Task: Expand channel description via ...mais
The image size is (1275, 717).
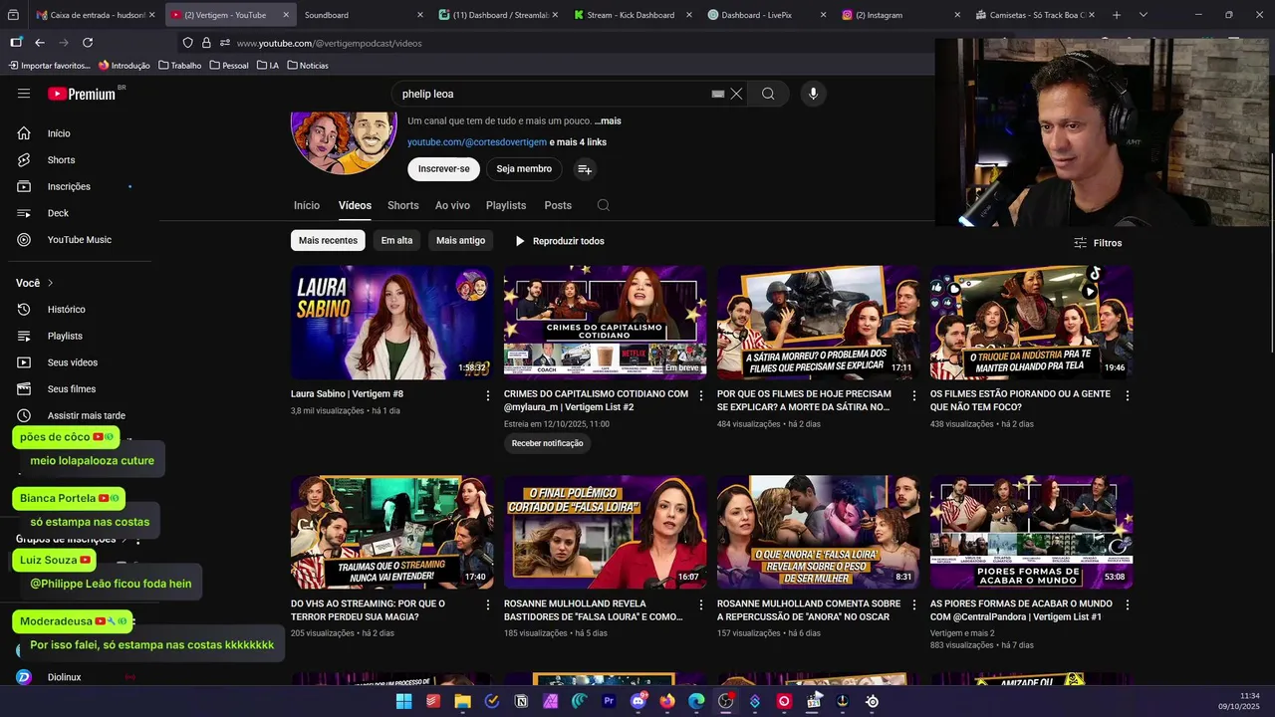Action: pyautogui.click(x=608, y=120)
